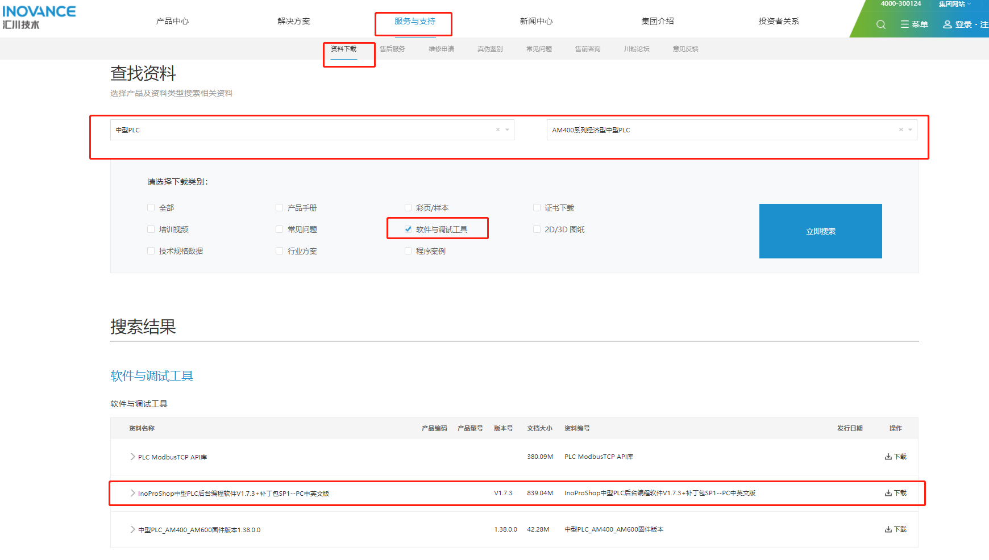The image size is (989, 560).
Task: Select the 川粉论坛 sub-tab
Action: click(637, 49)
